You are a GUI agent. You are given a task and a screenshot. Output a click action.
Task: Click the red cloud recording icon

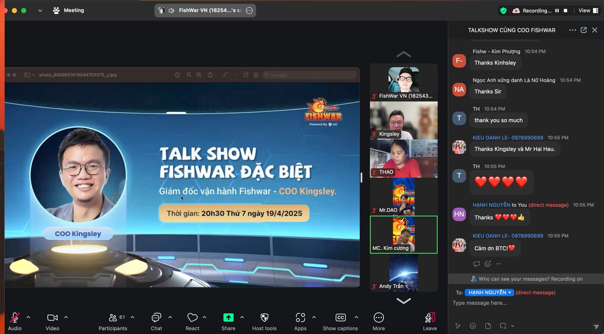pyautogui.click(x=516, y=10)
